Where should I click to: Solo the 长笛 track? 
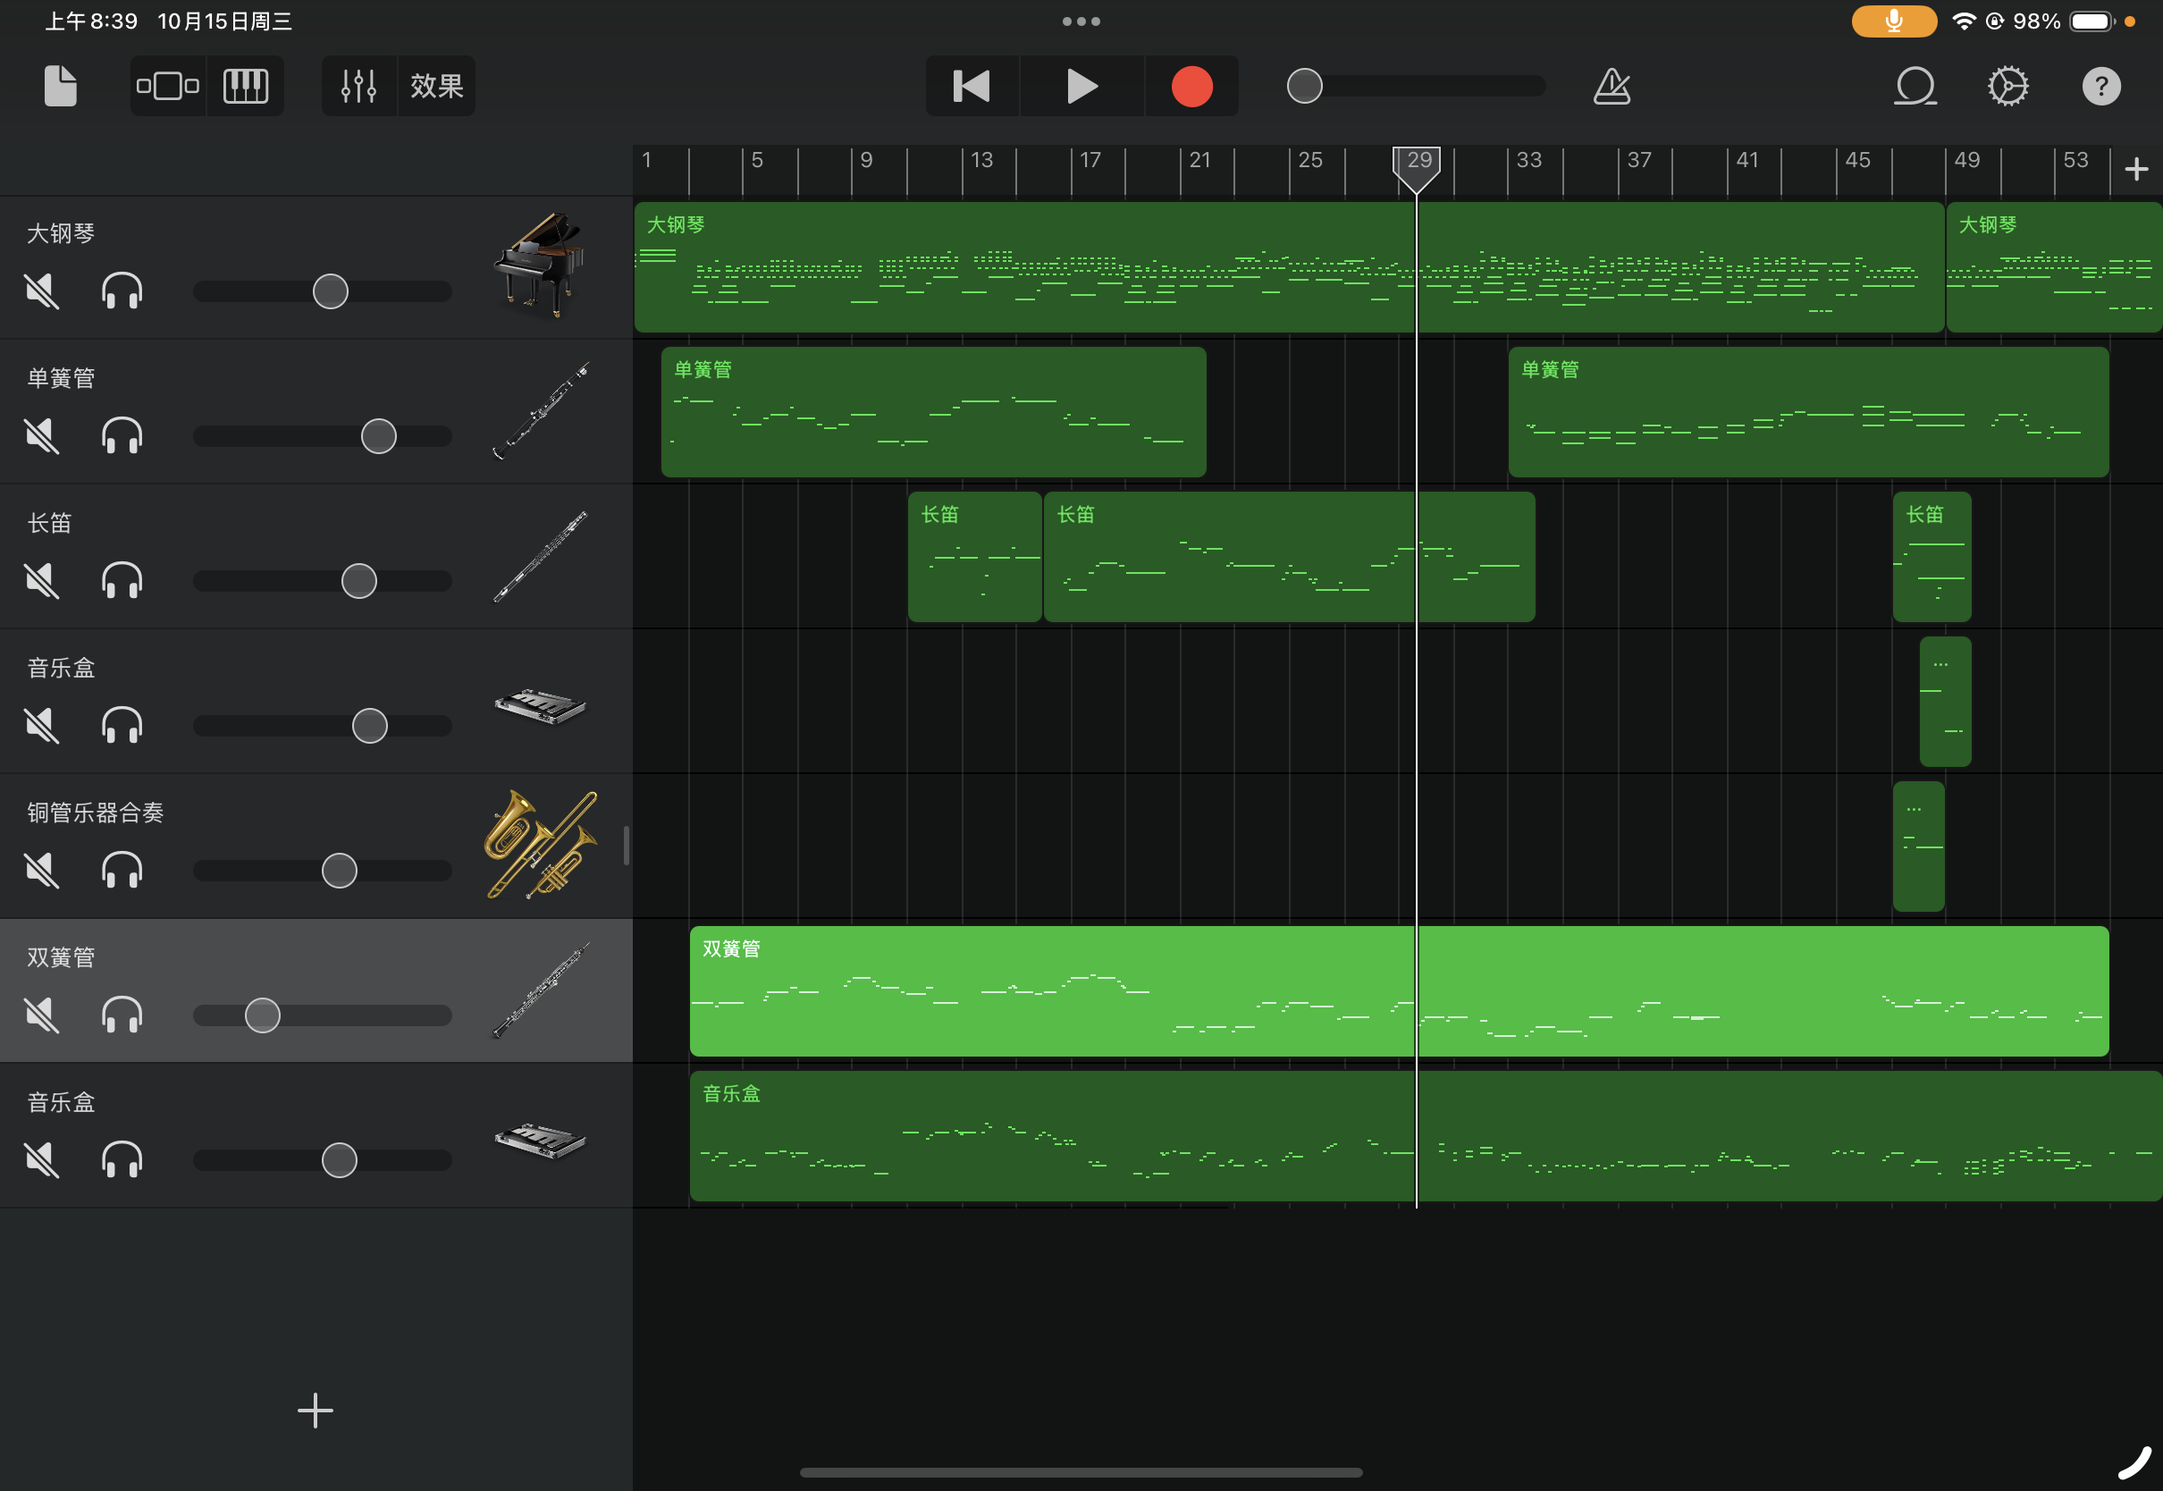coord(122,581)
